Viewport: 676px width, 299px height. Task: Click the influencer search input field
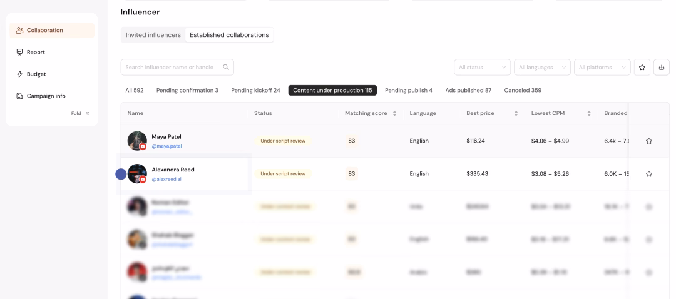[x=169, y=67]
